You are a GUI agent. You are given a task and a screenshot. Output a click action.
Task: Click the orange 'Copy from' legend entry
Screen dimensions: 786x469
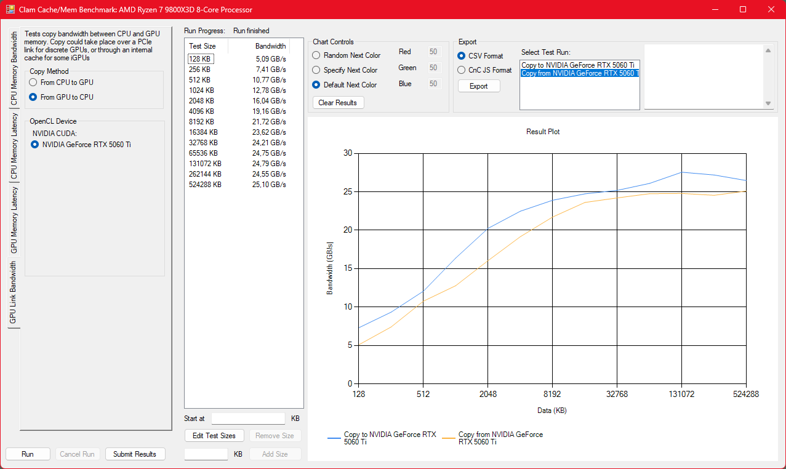point(492,438)
